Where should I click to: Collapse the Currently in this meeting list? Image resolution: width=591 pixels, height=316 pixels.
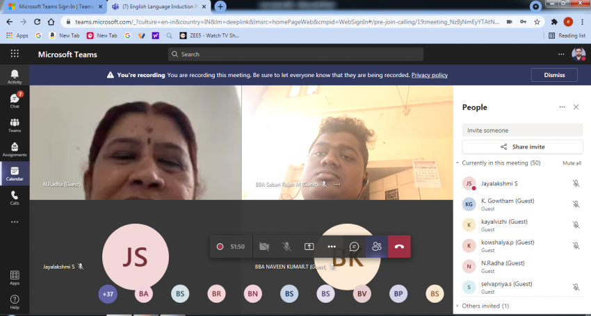pyautogui.click(x=458, y=163)
